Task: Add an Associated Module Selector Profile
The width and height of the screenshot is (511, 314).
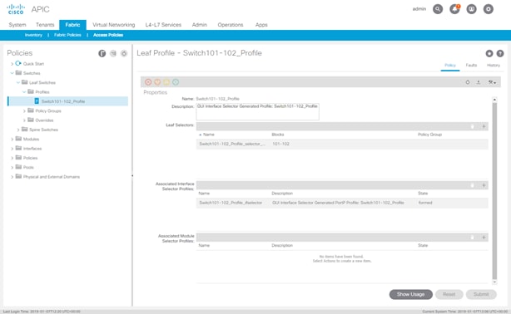Action: coord(484,238)
